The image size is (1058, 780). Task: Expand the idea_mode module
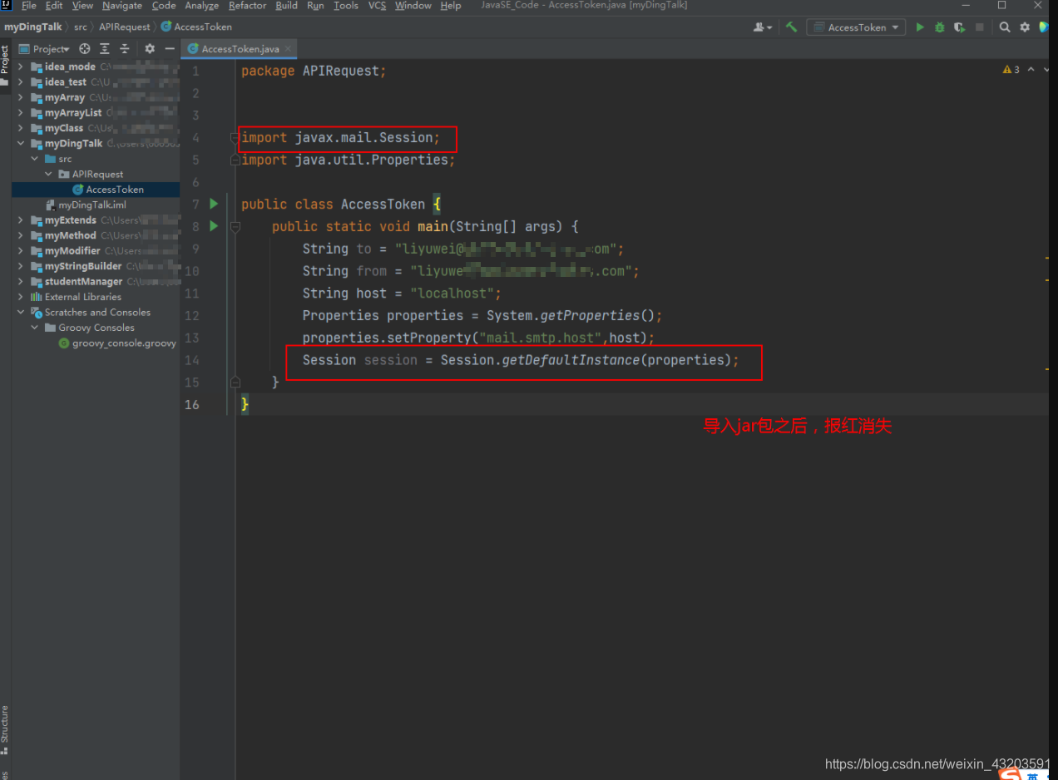pyautogui.click(x=21, y=67)
